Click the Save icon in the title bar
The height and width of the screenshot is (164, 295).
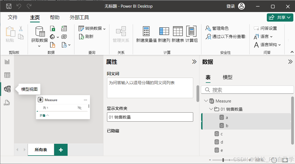click(x=9, y=6)
